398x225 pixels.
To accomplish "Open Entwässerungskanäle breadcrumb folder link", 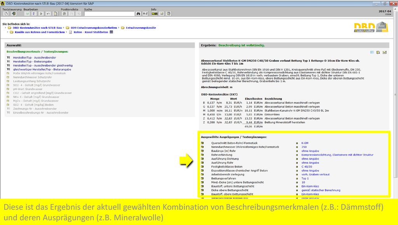I will point(141,28).
